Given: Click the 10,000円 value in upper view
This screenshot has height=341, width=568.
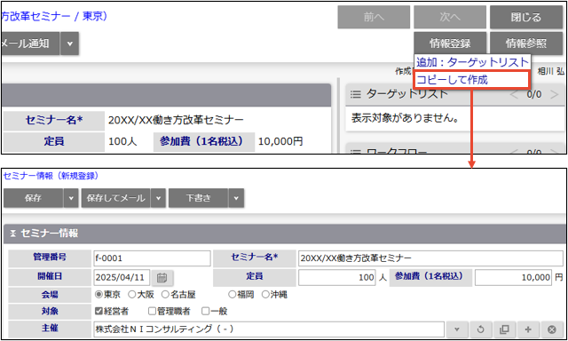Looking at the screenshot, I should click(280, 141).
